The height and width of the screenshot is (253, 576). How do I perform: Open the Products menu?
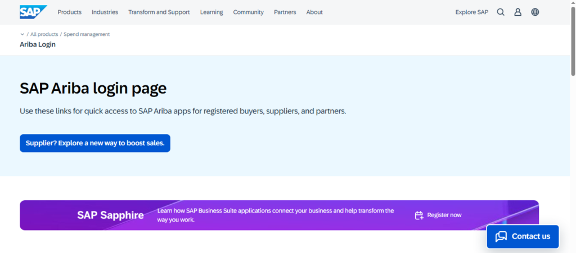tap(69, 12)
